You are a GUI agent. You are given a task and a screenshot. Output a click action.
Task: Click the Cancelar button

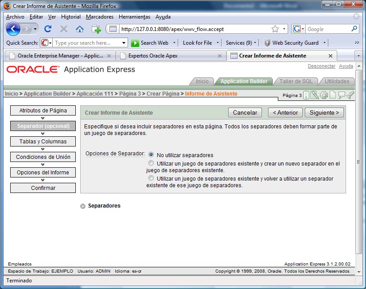(245, 112)
